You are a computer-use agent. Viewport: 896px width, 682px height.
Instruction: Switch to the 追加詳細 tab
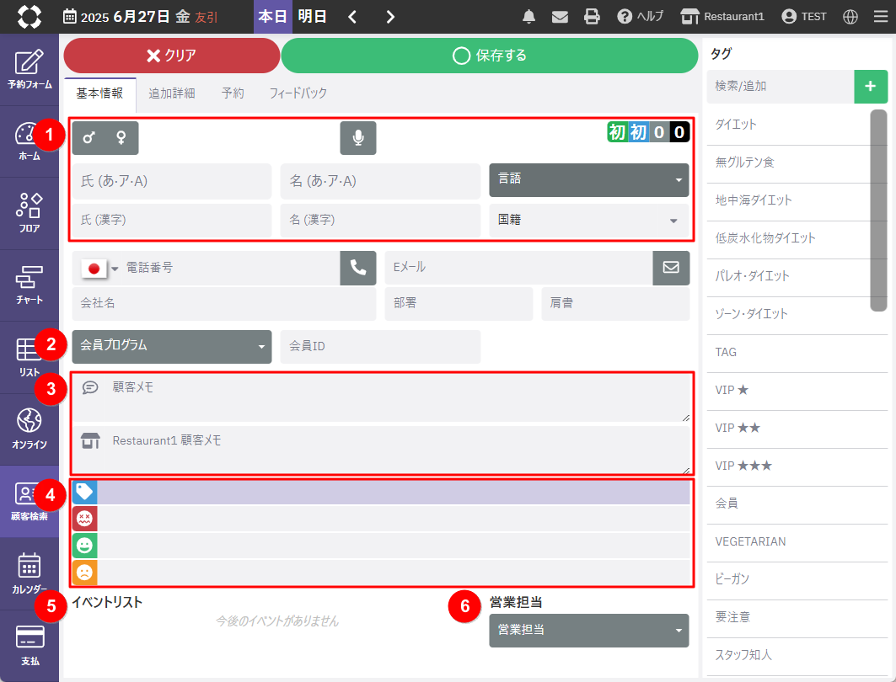pyautogui.click(x=172, y=93)
